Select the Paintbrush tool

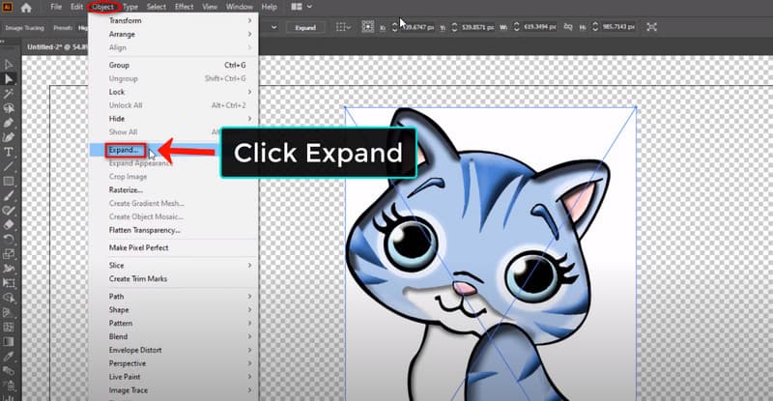pos(9,196)
